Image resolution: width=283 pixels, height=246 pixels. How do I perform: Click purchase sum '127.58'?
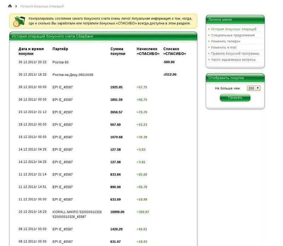(x=116, y=150)
